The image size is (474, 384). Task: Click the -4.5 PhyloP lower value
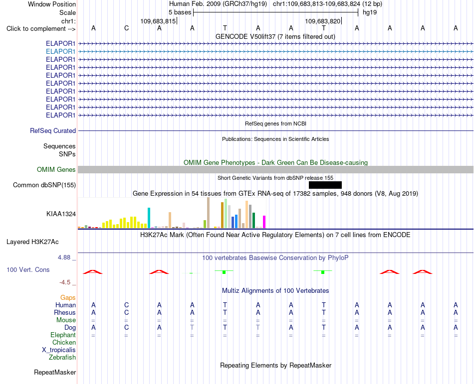pyautogui.click(x=65, y=282)
